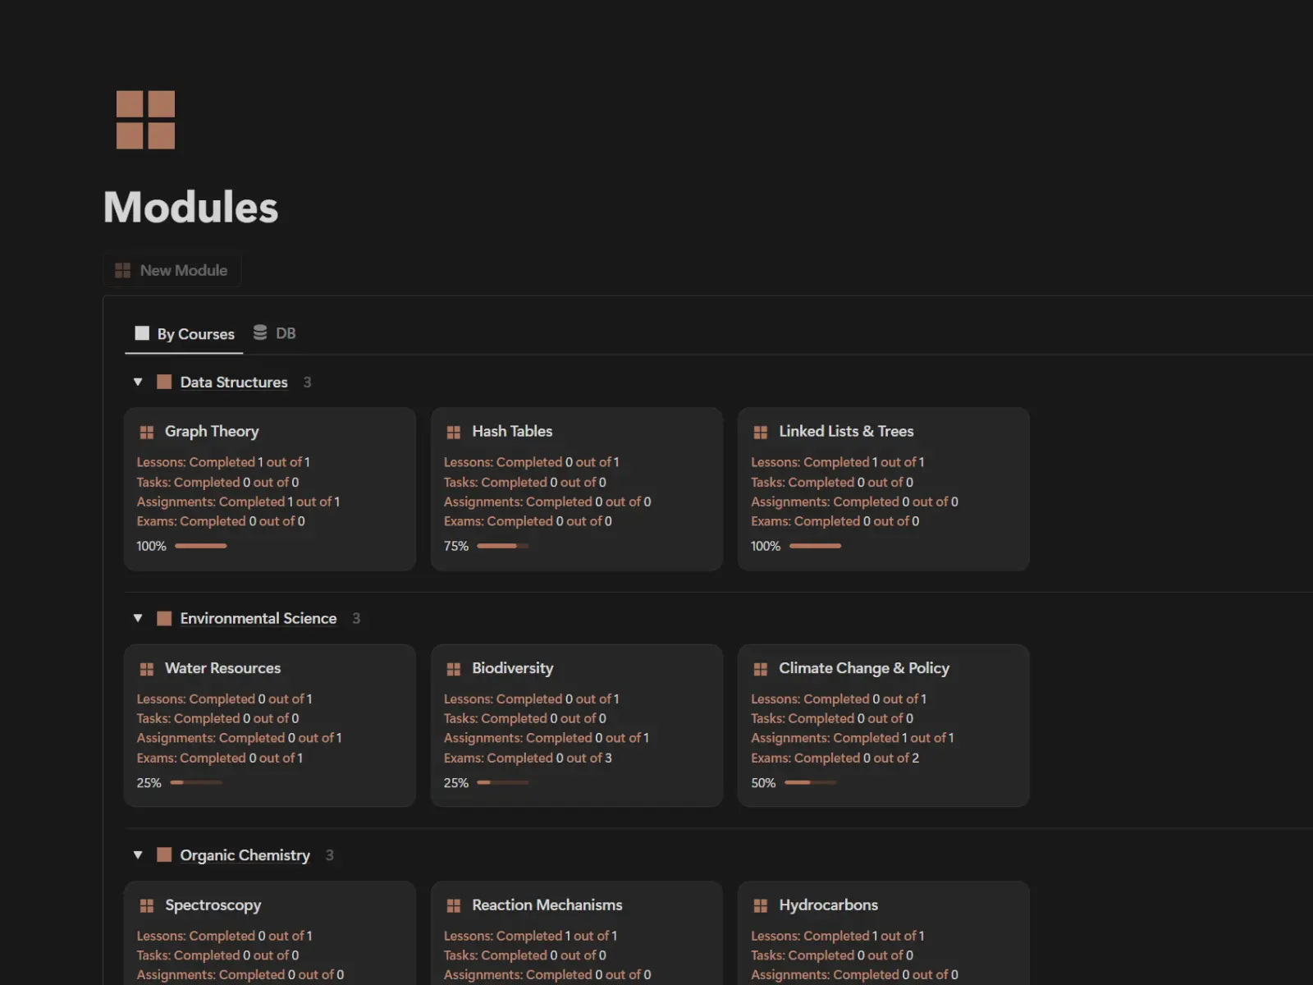Click the Graph Theory card icon

click(x=147, y=432)
